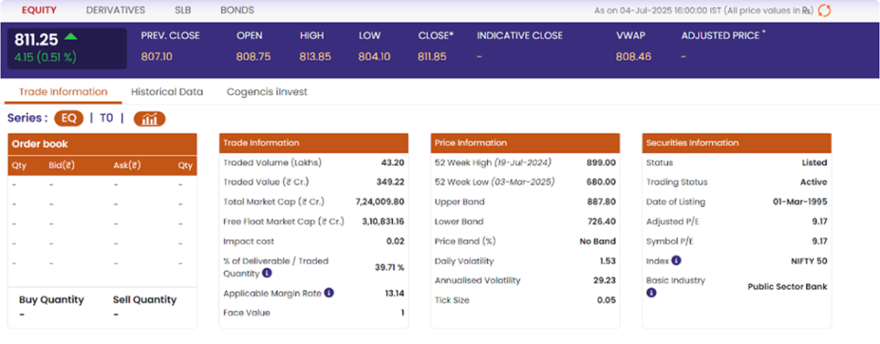
Task: Click Applicable Margin Rate value 13.14
Action: click(x=395, y=293)
